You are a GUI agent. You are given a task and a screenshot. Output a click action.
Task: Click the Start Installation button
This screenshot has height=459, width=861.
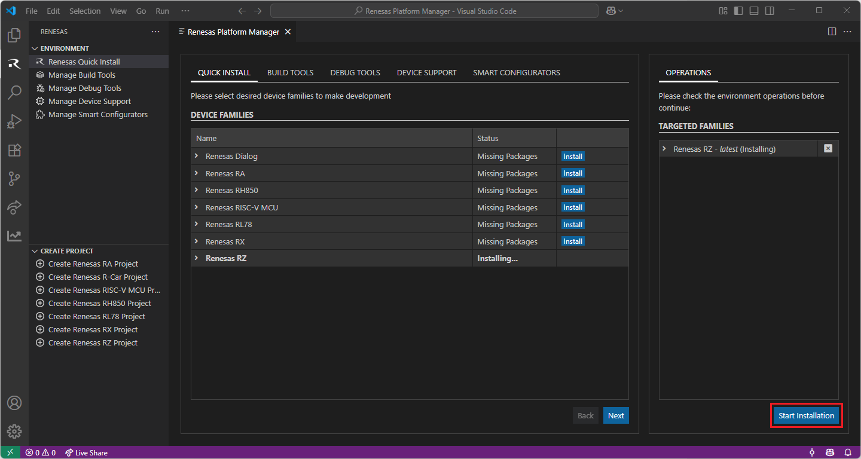point(806,415)
